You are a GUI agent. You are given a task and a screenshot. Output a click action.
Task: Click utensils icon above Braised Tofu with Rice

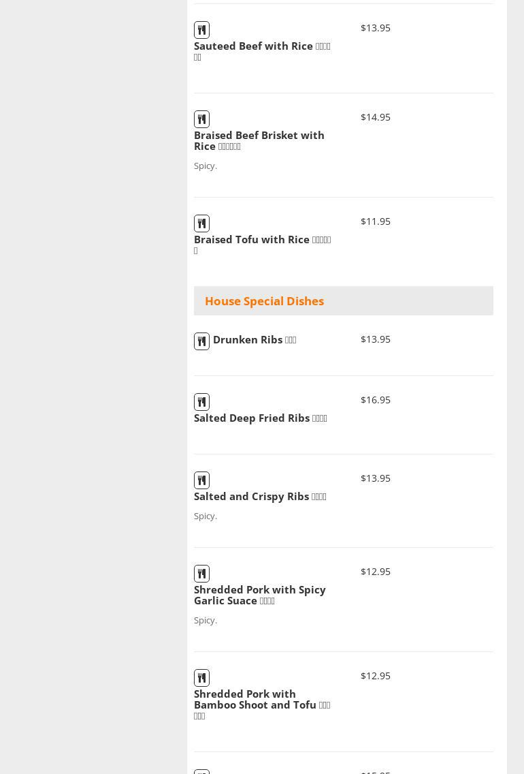pos(201,223)
